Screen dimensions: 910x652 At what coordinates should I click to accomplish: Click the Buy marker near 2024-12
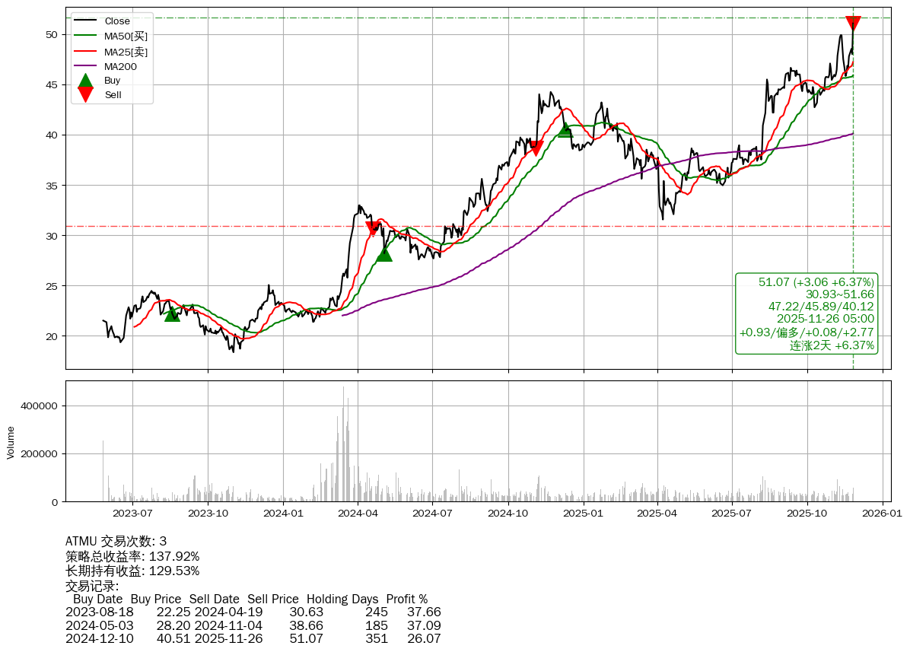pyautogui.click(x=565, y=130)
